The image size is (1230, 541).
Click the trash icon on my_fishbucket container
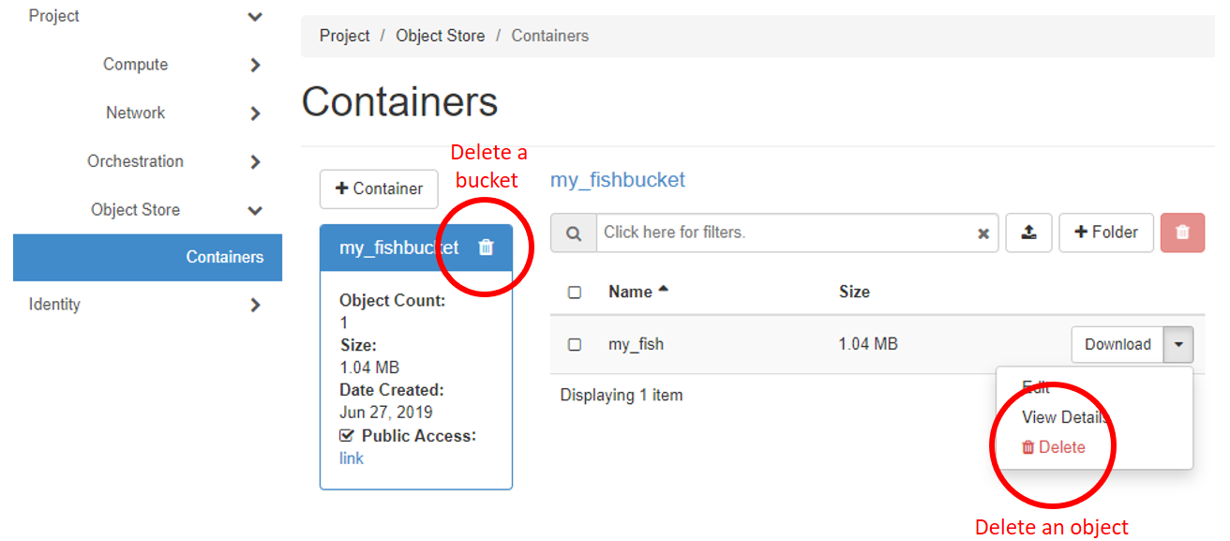click(486, 248)
